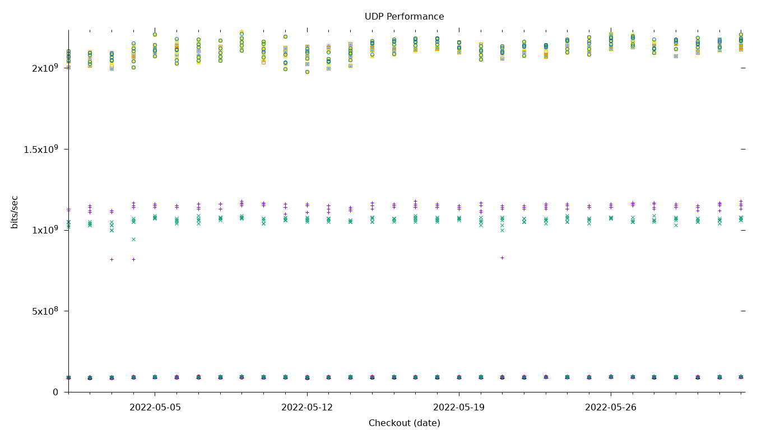Click the 0 y-axis tick label
The image size is (762, 430).
55,392
